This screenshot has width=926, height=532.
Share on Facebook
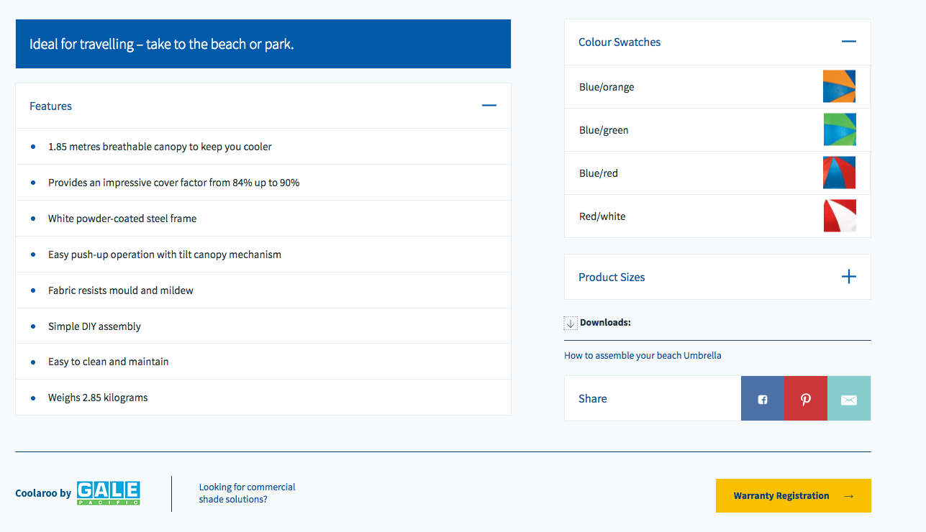pyautogui.click(x=762, y=399)
